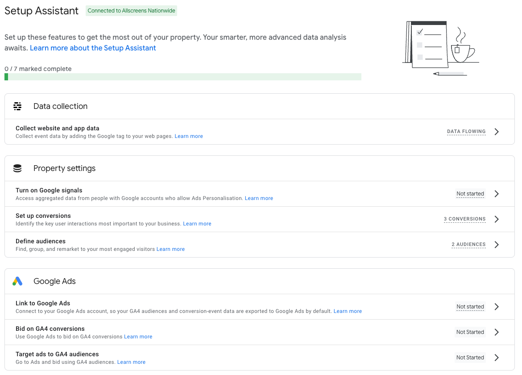Viewport: 522px width, 375px height.
Task: Open Not started status for Link to Google Ads
Action: coord(470,307)
